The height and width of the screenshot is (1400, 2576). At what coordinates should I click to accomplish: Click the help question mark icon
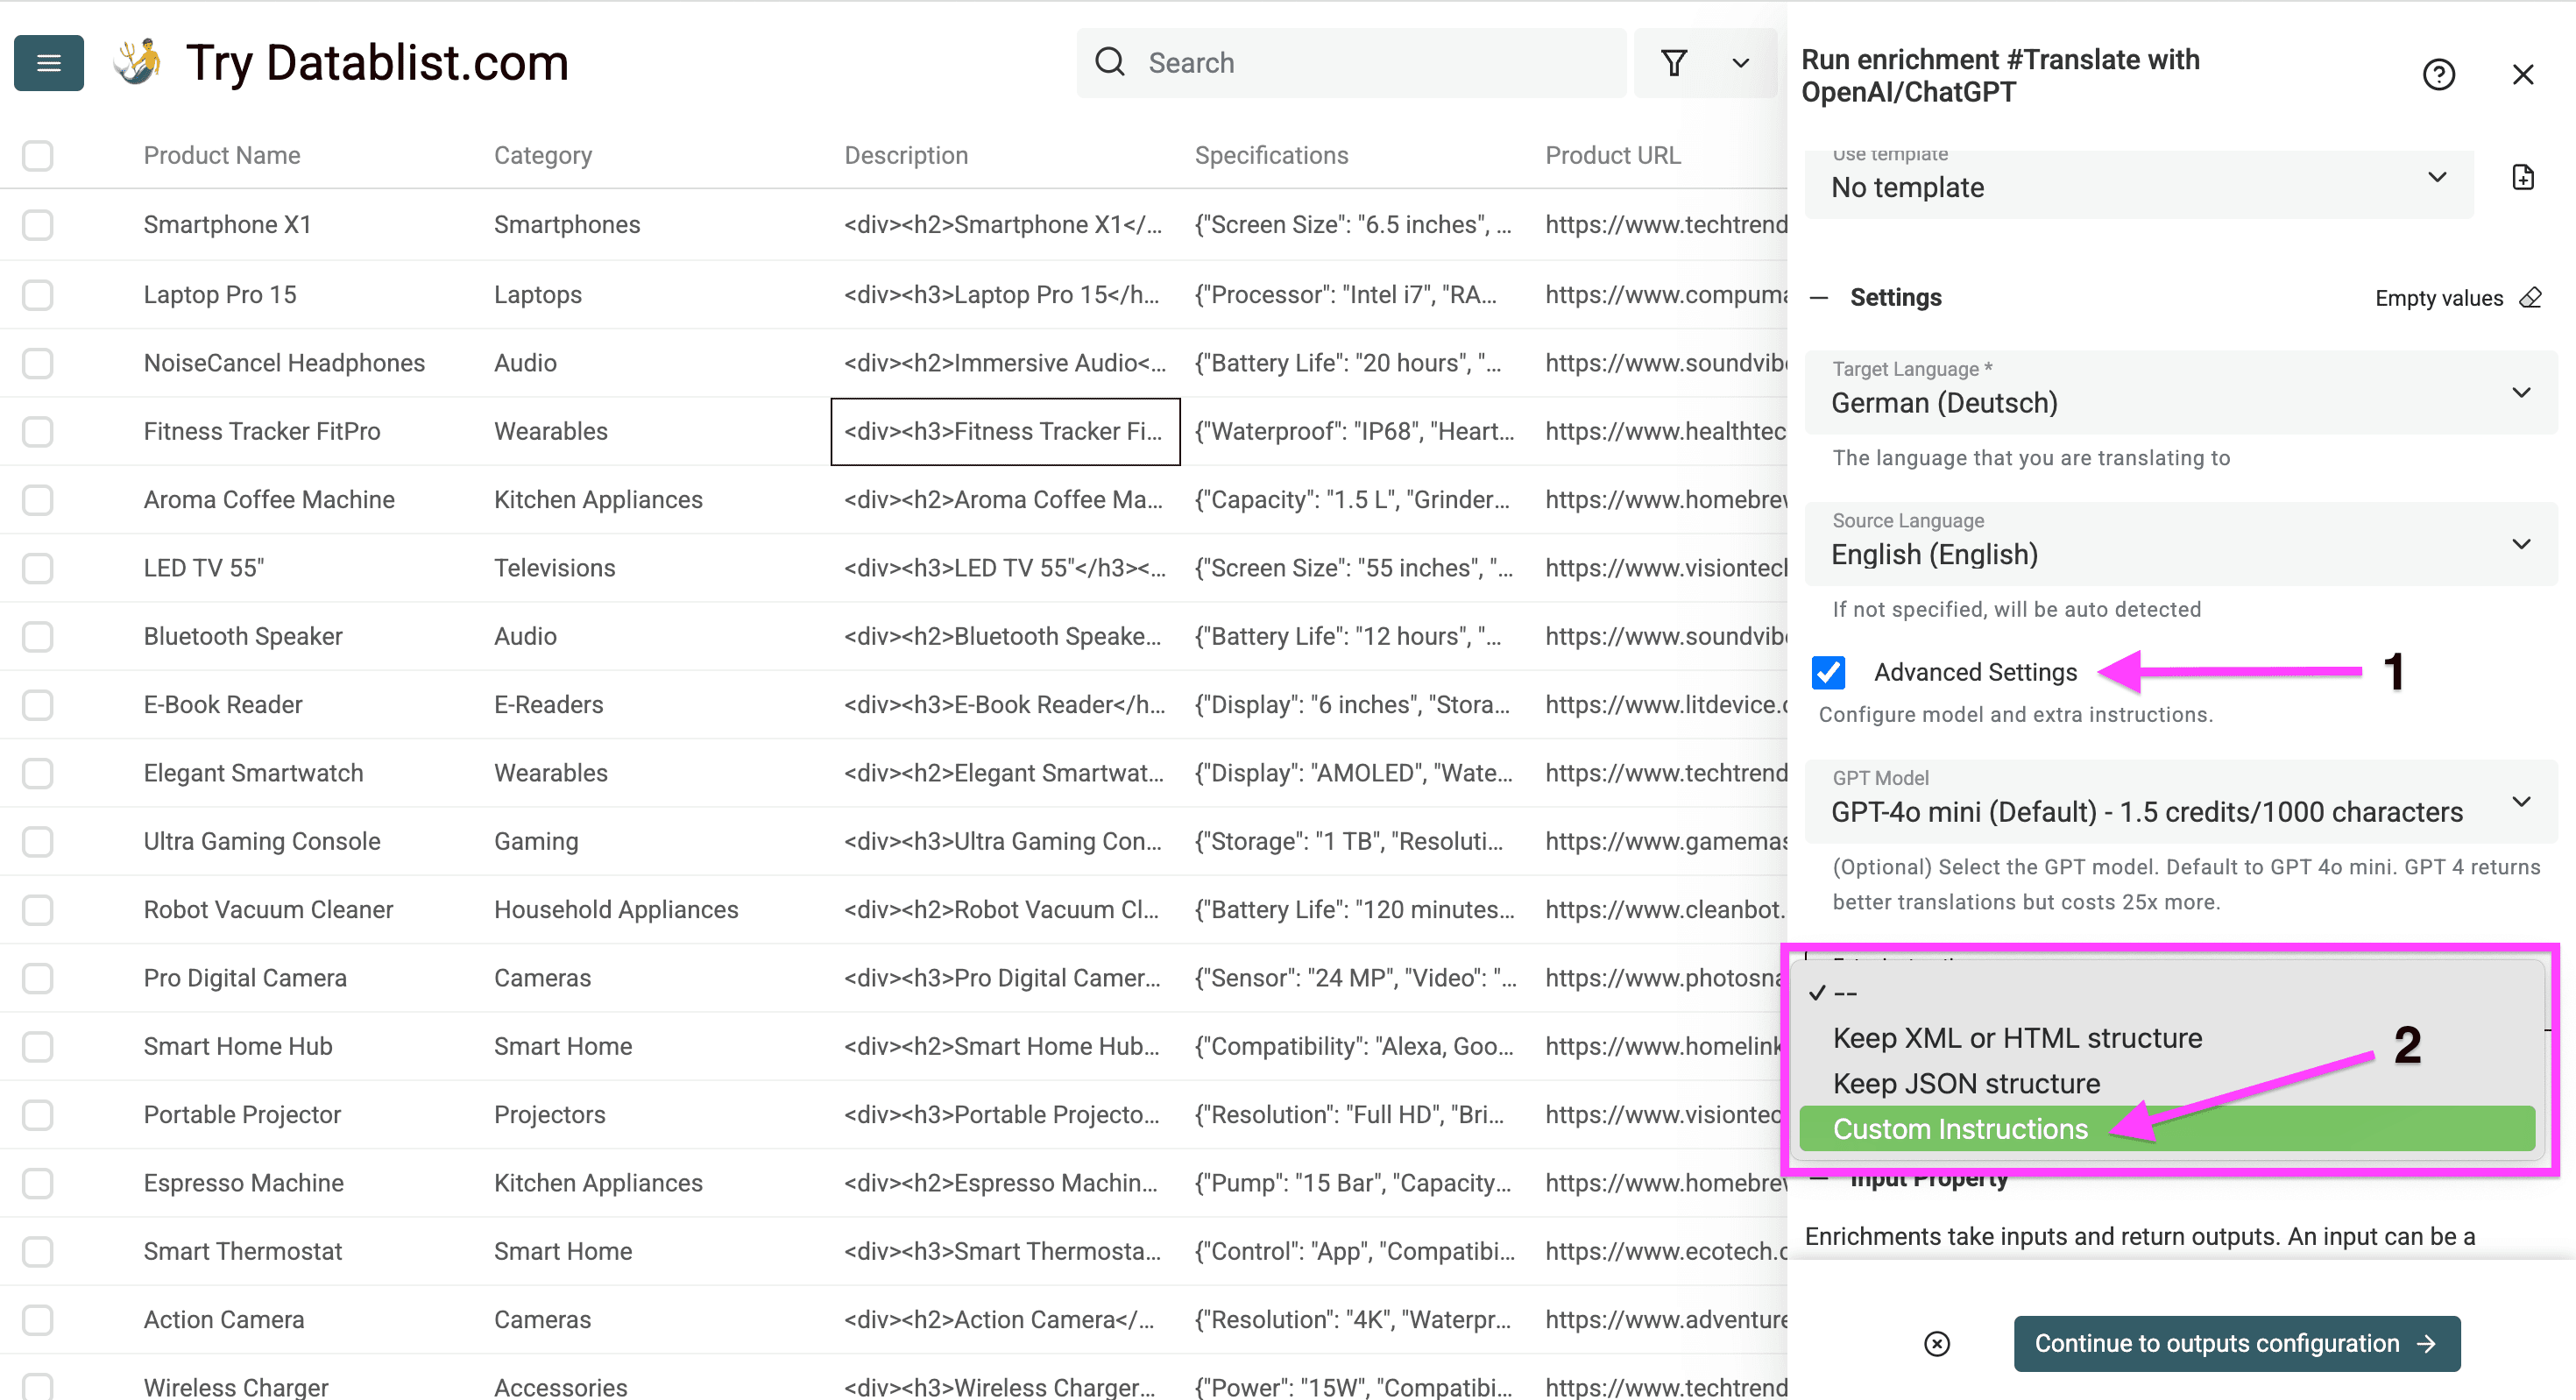(x=2439, y=74)
